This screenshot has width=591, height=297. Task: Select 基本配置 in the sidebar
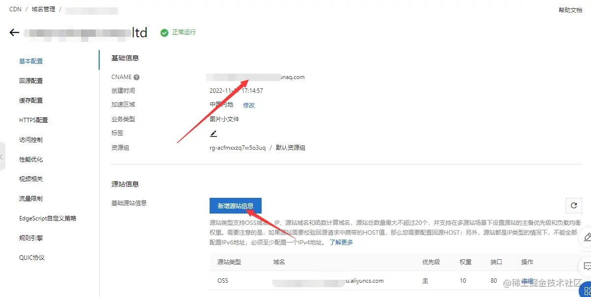tap(31, 61)
